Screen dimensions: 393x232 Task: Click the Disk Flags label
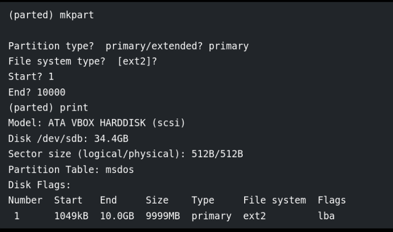click(x=39, y=185)
